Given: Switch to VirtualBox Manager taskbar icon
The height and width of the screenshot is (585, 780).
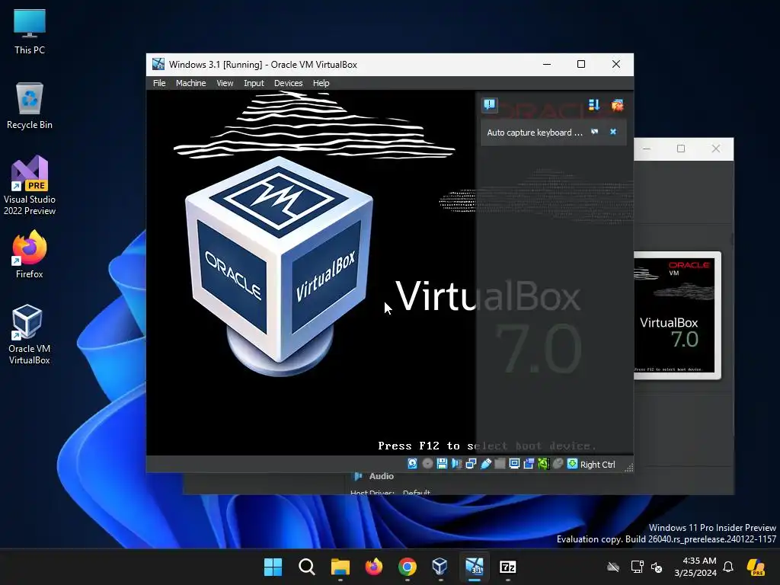Looking at the screenshot, I should (x=440, y=567).
